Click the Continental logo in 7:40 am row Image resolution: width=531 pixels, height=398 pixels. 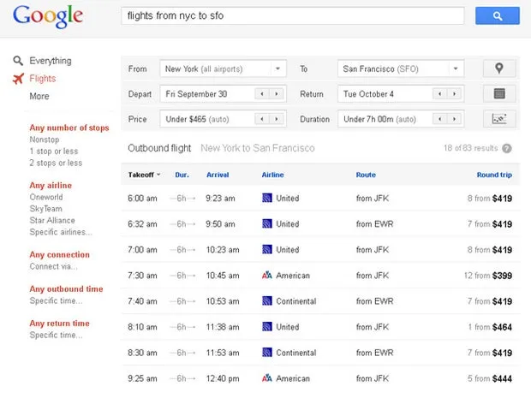[x=267, y=301]
